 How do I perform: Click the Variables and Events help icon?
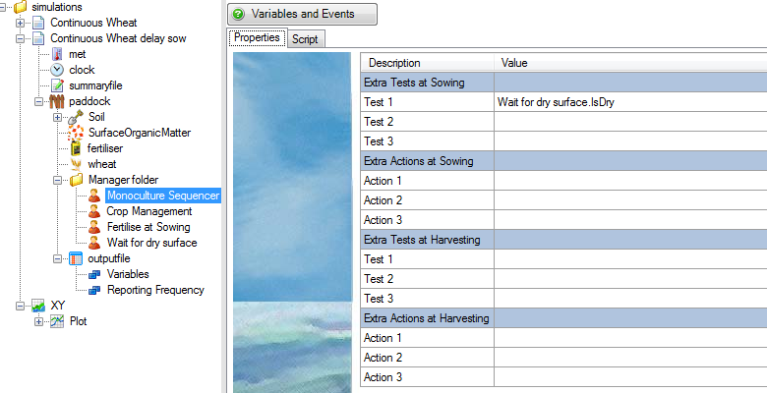pyautogui.click(x=238, y=14)
